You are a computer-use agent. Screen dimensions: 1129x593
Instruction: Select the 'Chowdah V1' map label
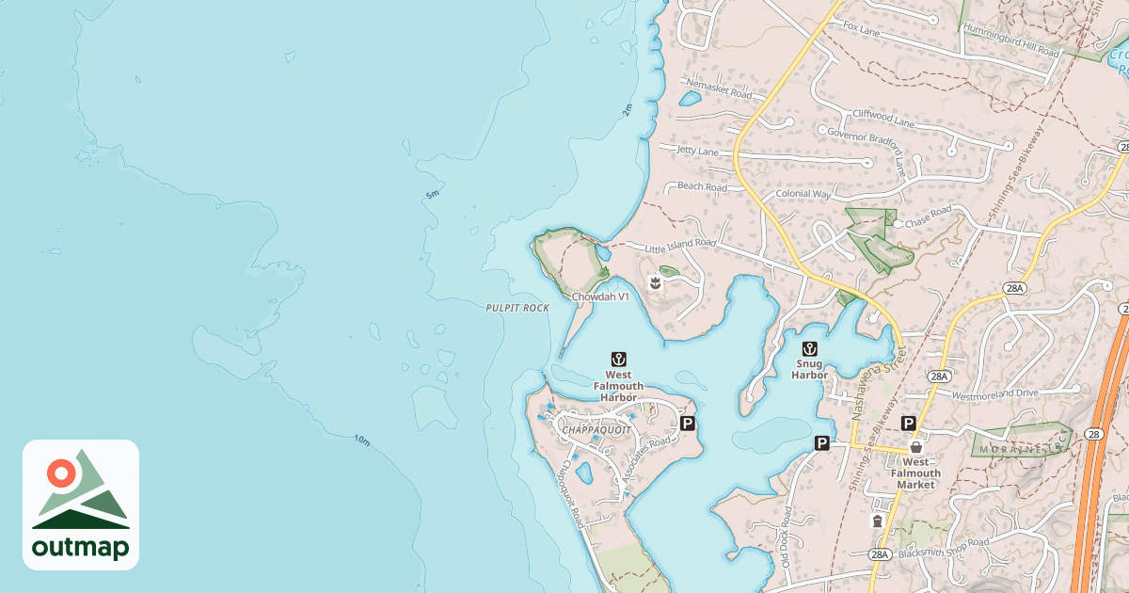[600, 297]
